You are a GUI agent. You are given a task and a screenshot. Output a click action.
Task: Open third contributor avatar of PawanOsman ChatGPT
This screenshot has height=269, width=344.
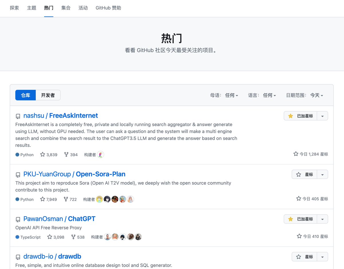pos(123,237)
